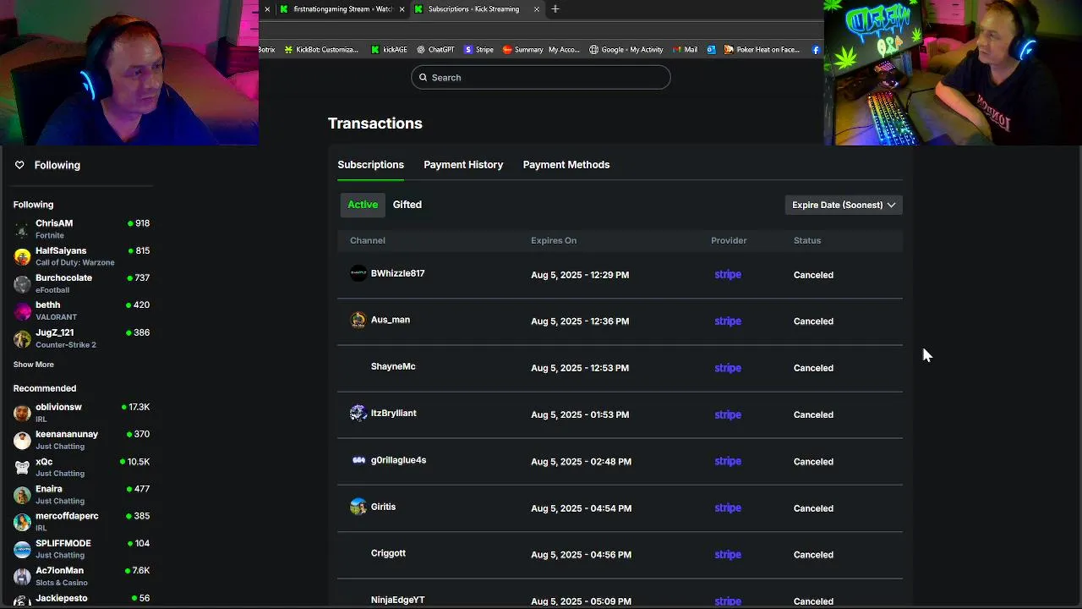
Task: Open the kickAGE bookmark
Action: (389, 50)
